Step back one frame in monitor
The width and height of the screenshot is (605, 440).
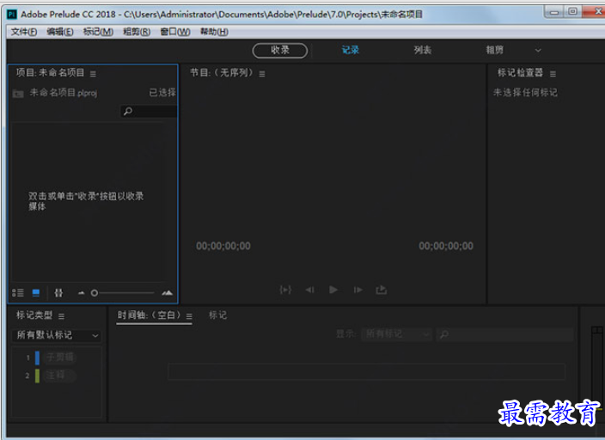310,290
